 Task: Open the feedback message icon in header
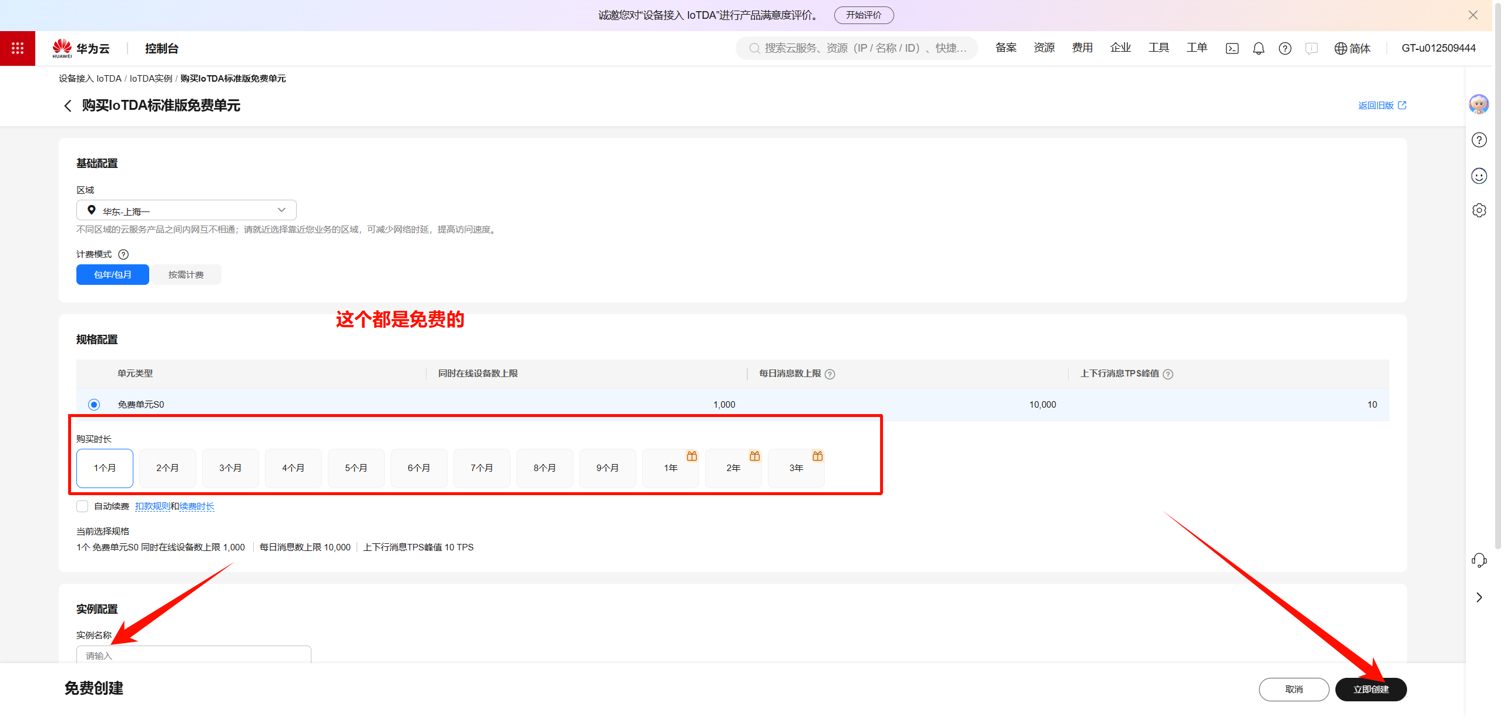click(1311, 48)
